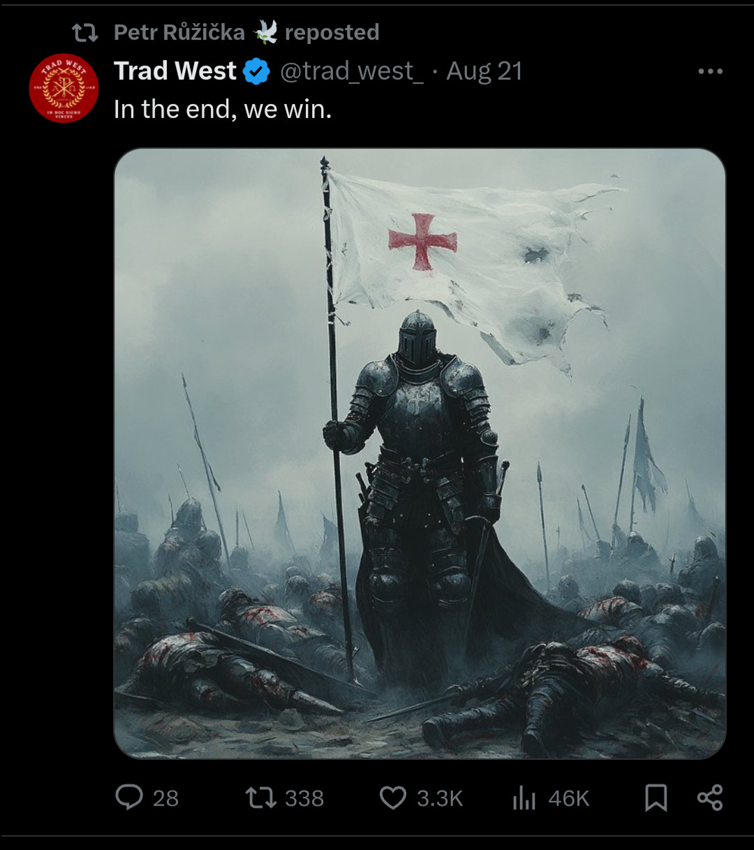
Task: Open the Trad West display name link
Action: point(175,71)
